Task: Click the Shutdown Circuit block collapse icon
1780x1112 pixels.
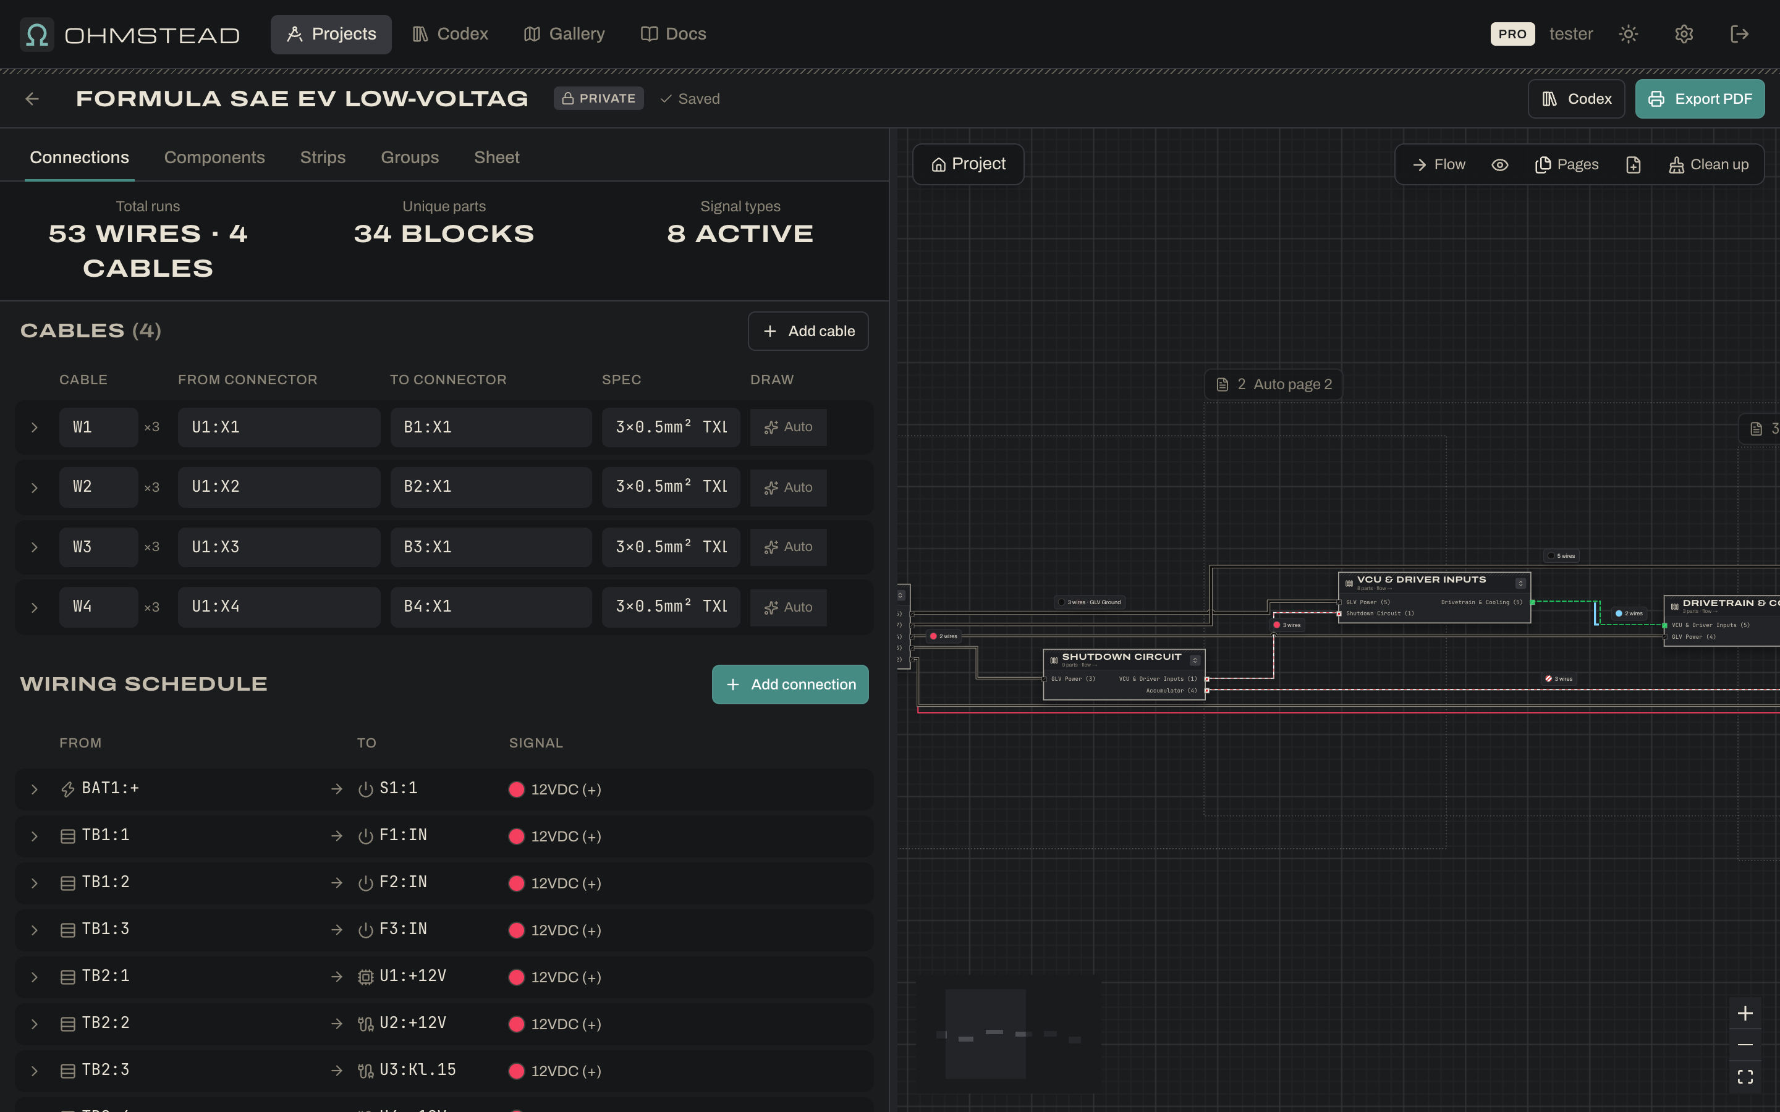Action: point(1195,660)
